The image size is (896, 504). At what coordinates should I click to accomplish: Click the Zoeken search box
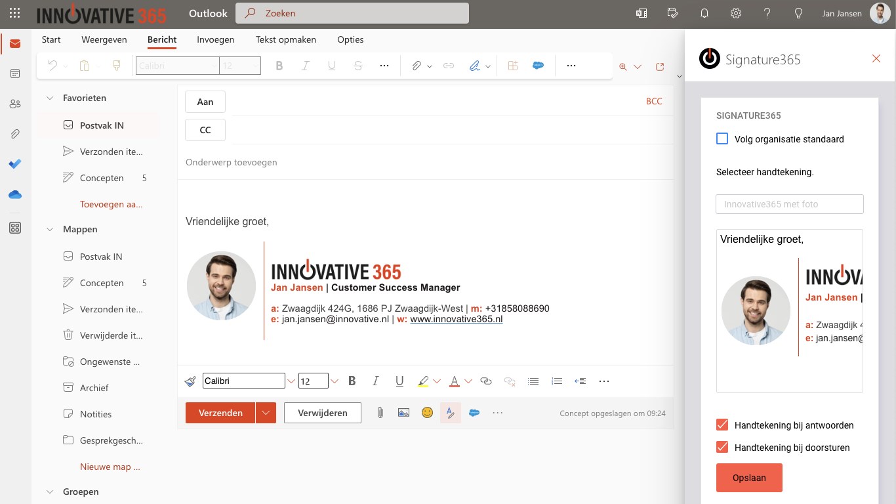[x=352, y=13]
